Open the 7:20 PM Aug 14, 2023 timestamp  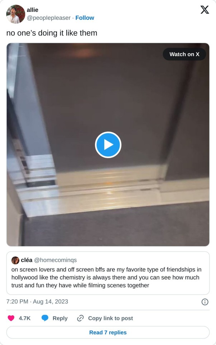[37, 302]
